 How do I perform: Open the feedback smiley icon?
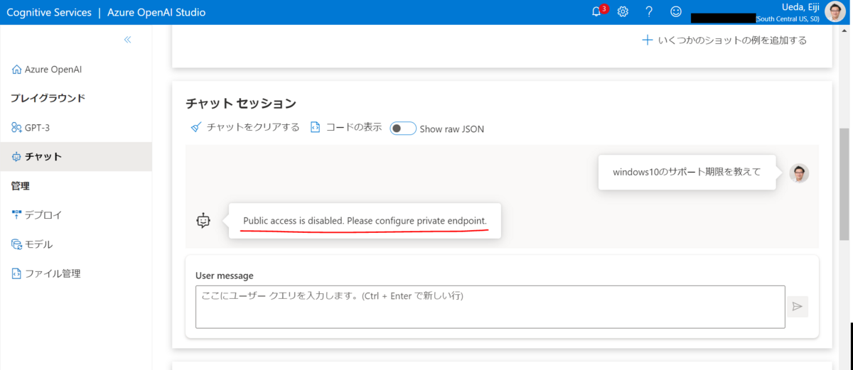click(676, 11)
